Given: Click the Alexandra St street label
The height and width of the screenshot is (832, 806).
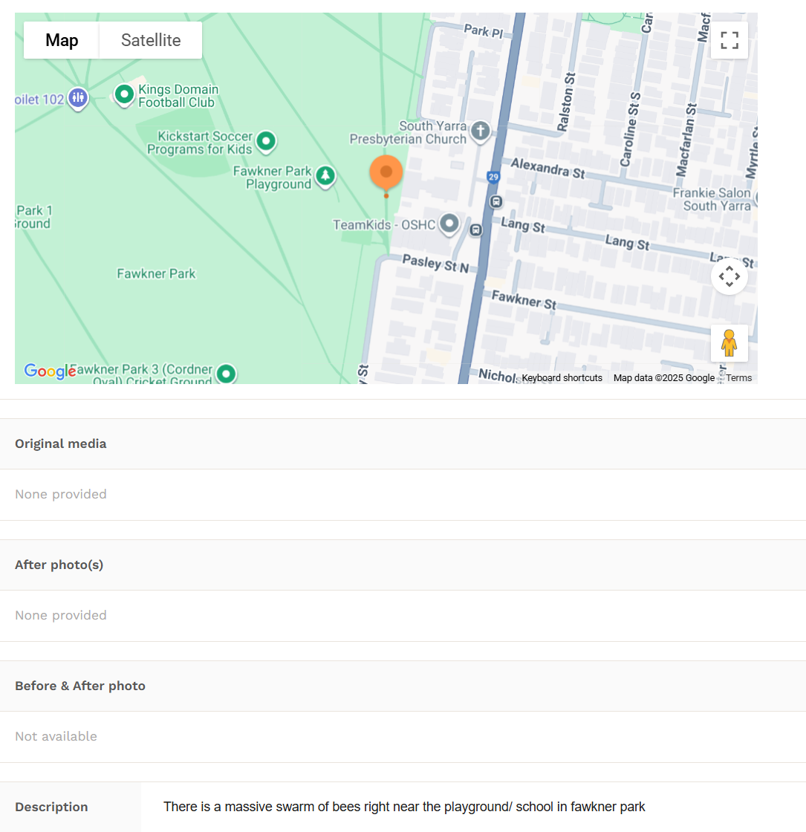Looking at the screenshot, I should click(x=547, y=169).
